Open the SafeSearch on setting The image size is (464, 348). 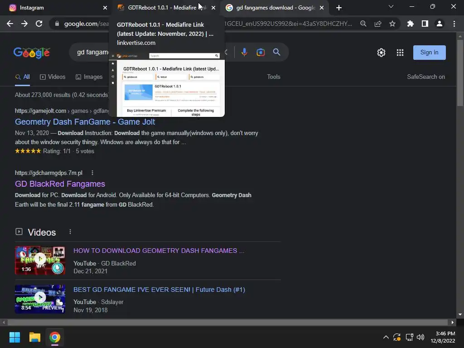coord(426,77)
